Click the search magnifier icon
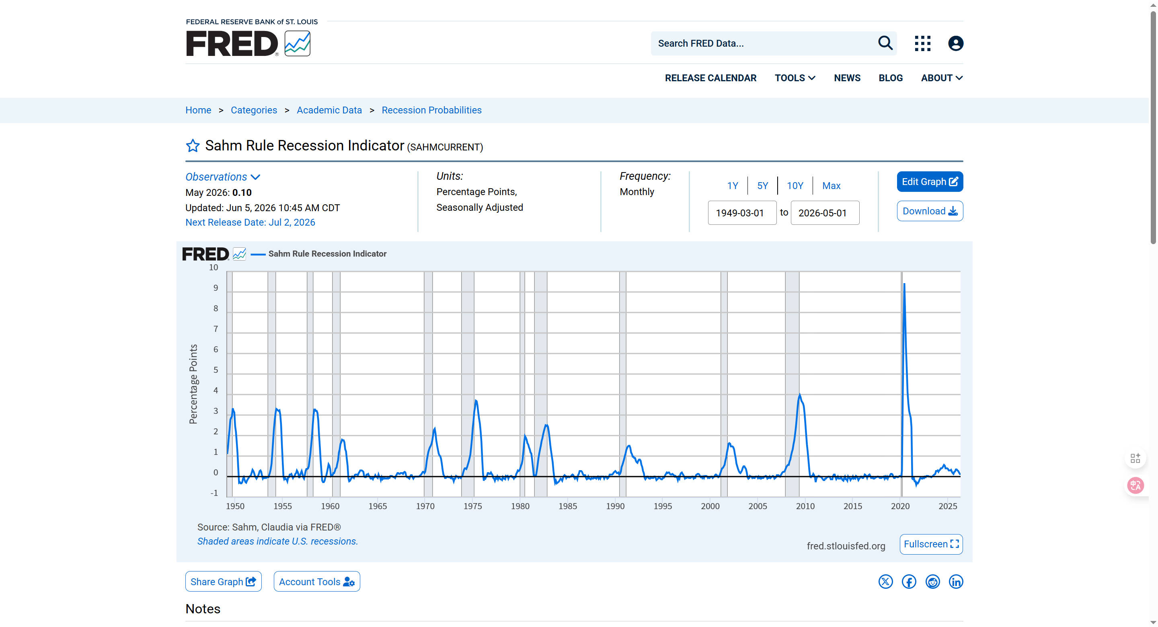 (885, 43)
